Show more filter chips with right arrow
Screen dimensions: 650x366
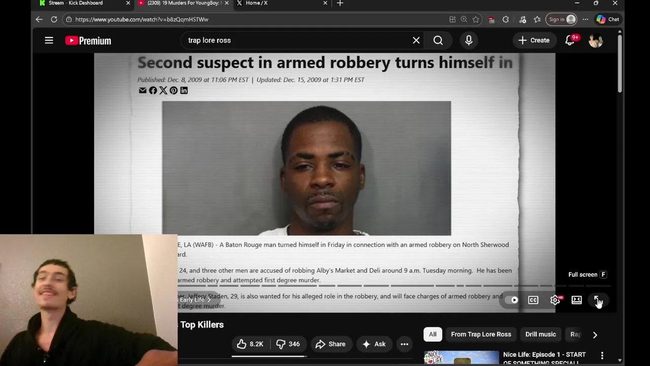pyautogui.click(x=595, y=334)
